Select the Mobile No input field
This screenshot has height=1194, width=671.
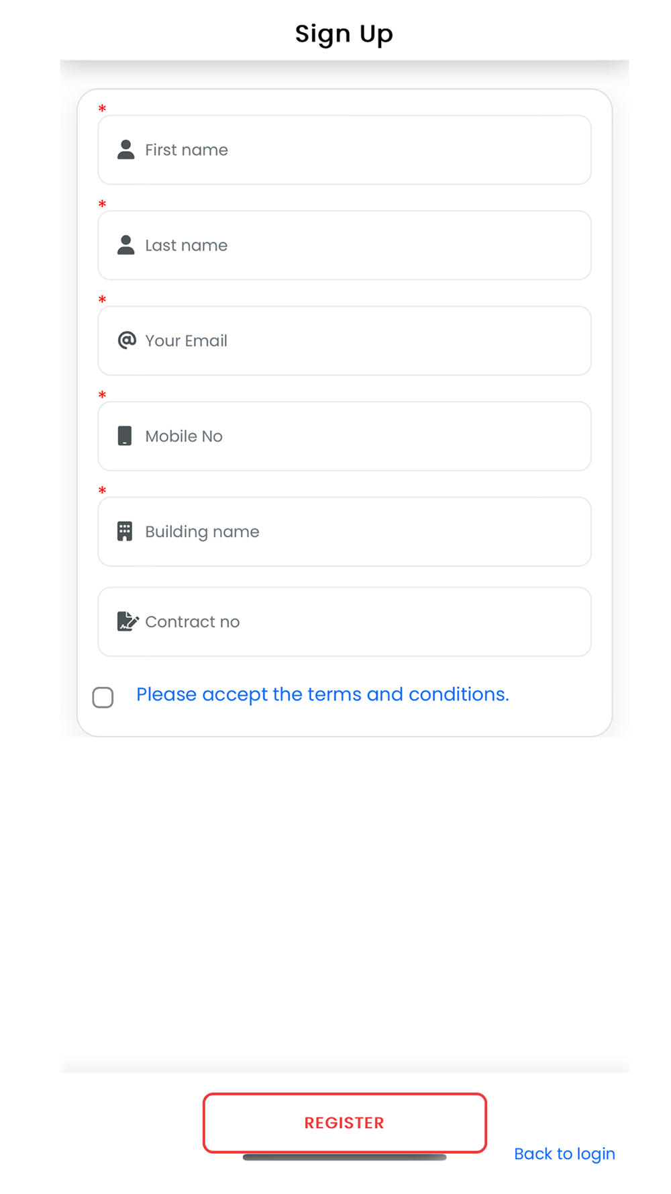pyautogui.click(x=362, y=436)
